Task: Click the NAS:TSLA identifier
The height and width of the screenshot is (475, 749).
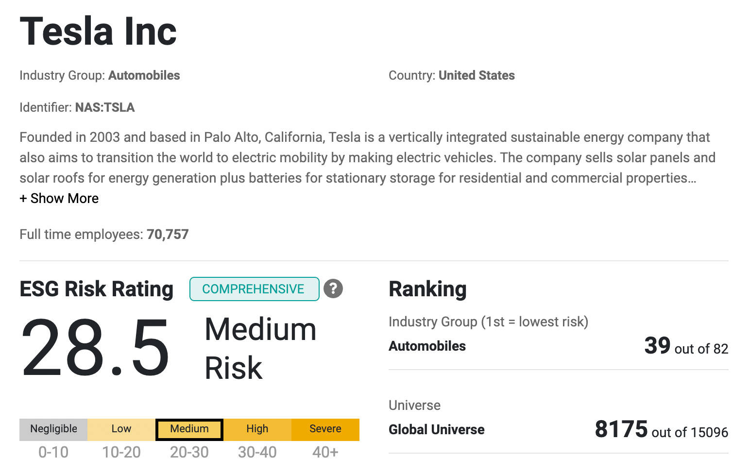Action: 105,107
